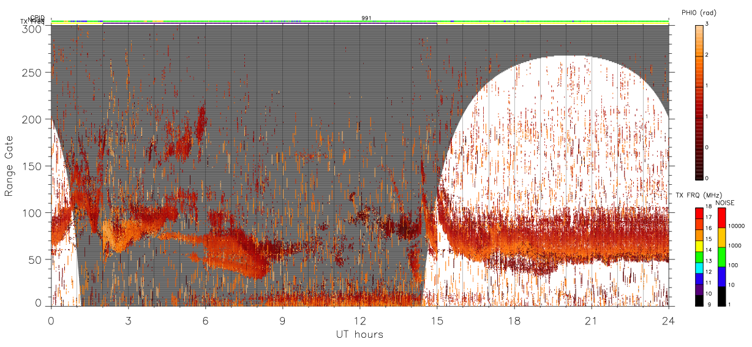Image resolution: width=752 pixels, height=347 pixels.
Task: Click the 11 label in TX FRQ legend
Action: pos(709,283)
